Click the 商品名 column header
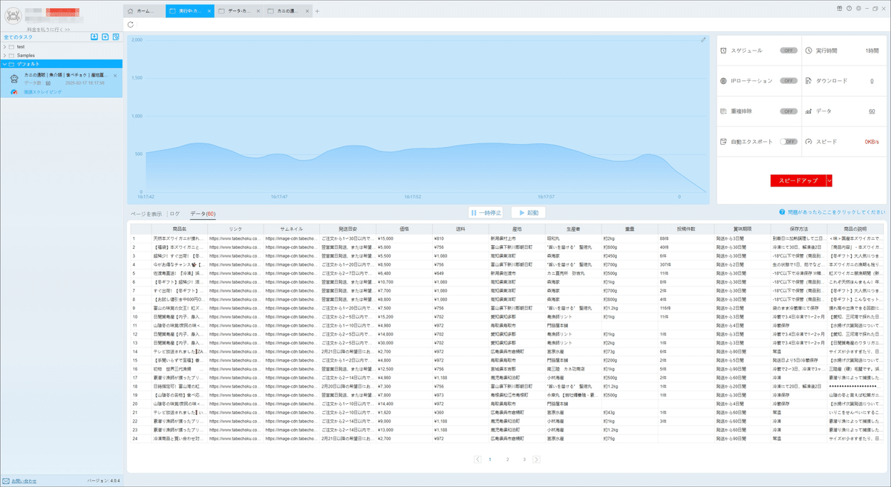Viewport: 891px width, 487px height. point(179,229)
